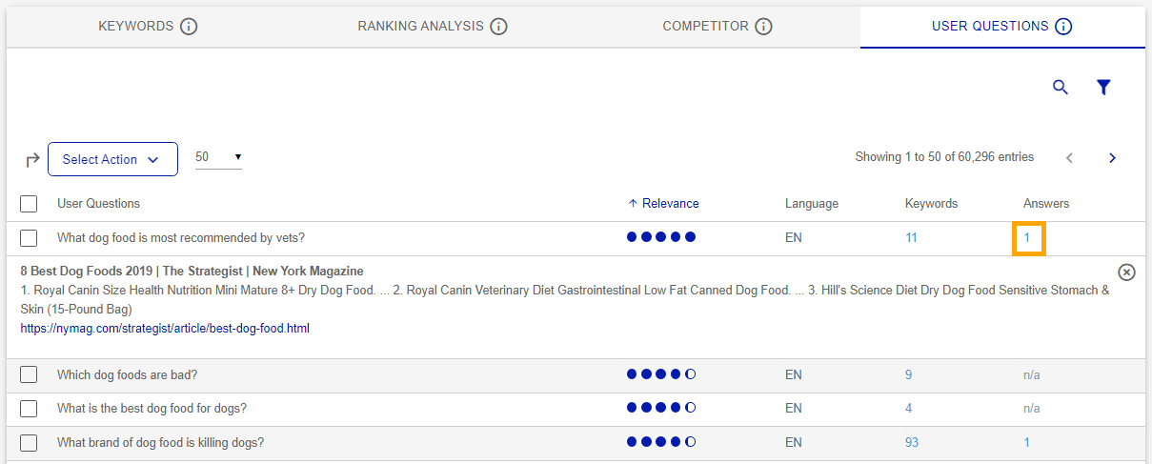Open answer count 1 for vets question
Screen dimensions: 1152x464
1028,238
